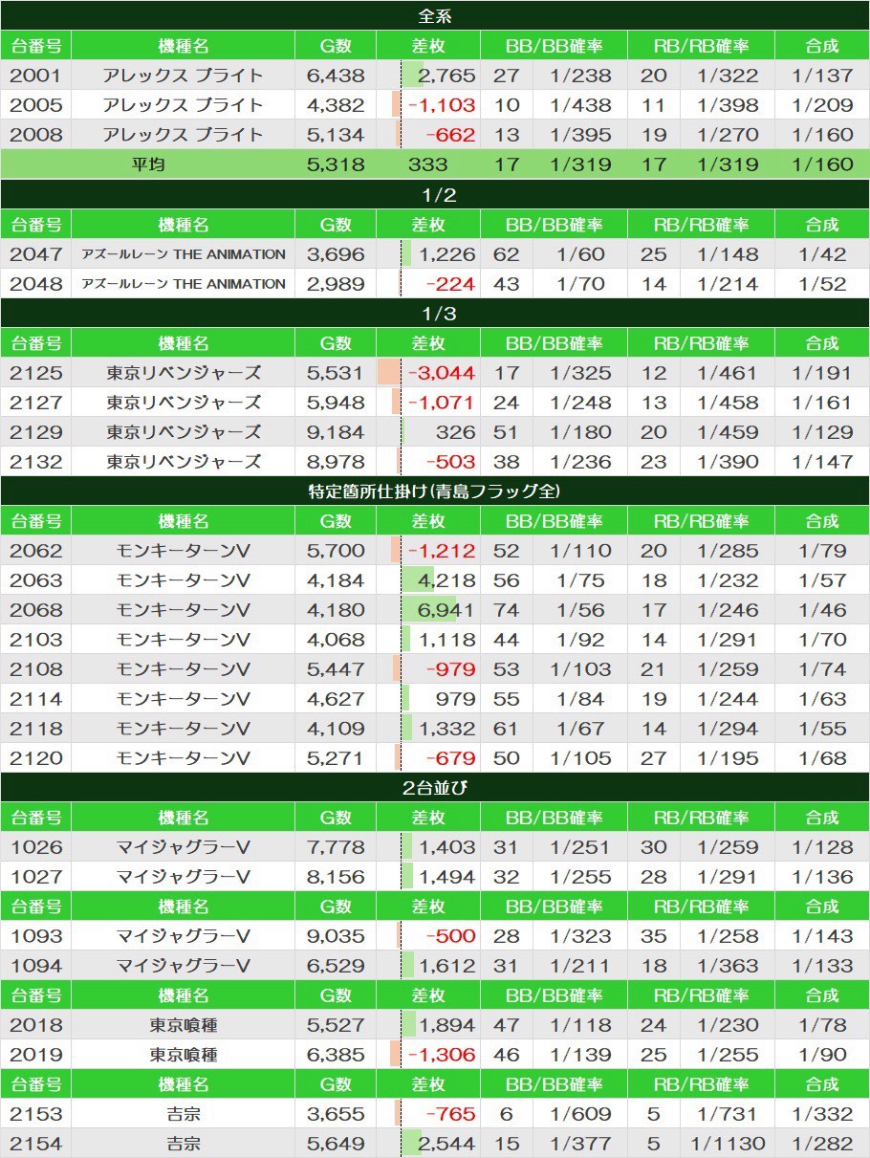870x1158 pixels.
Task: Click machine number 2125 cell
Action: click(x=35, y=372)
